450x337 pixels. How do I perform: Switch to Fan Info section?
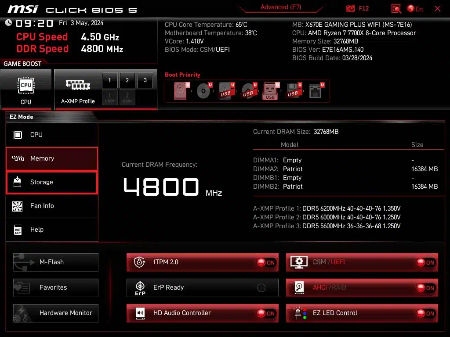[x=52, y=206]
